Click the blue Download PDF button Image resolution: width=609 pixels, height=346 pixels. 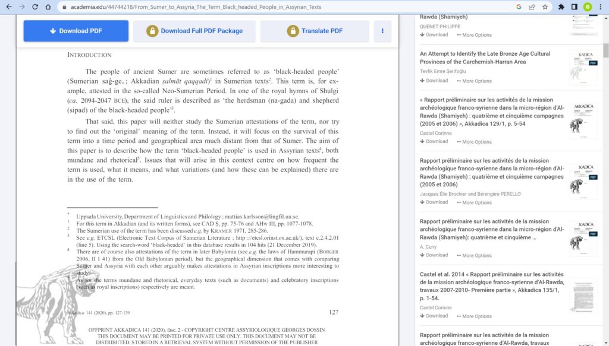76,31
